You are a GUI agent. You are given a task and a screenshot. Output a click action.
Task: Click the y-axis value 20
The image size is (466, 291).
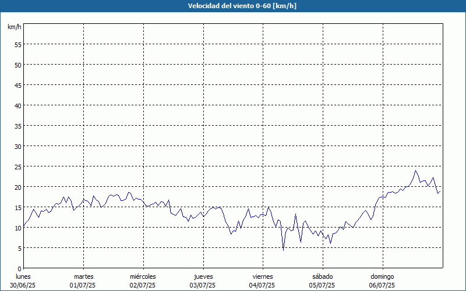pyautogui.click(x=18, y=187)
